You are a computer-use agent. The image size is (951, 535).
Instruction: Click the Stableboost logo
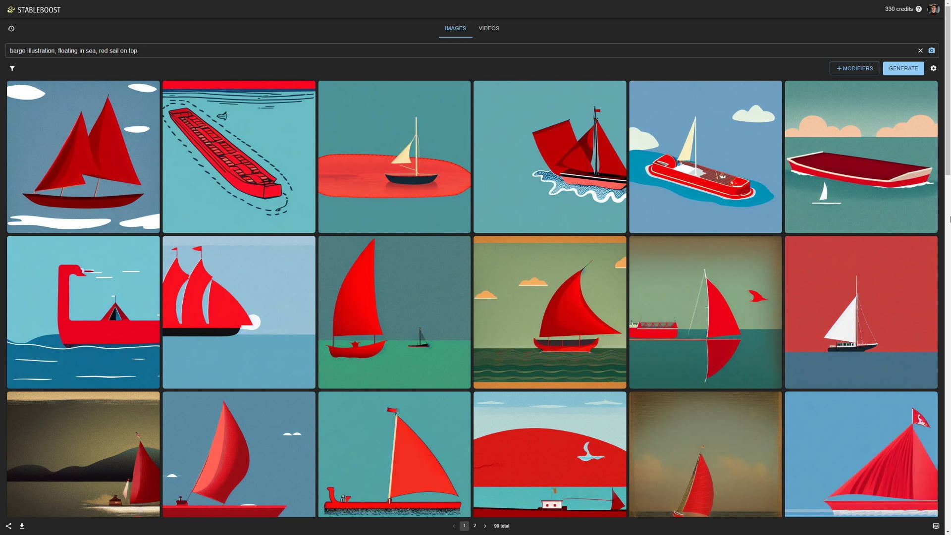34,9
